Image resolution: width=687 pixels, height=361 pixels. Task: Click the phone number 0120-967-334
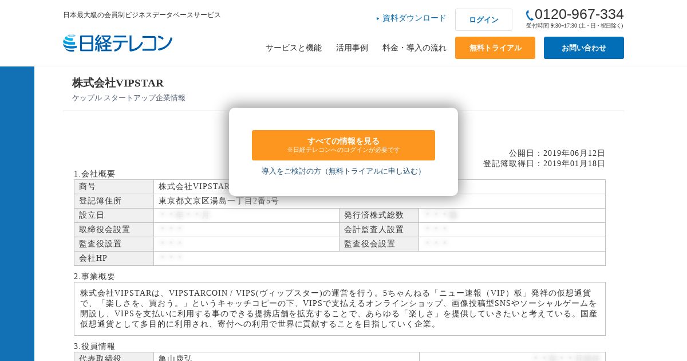pos(579,14)
